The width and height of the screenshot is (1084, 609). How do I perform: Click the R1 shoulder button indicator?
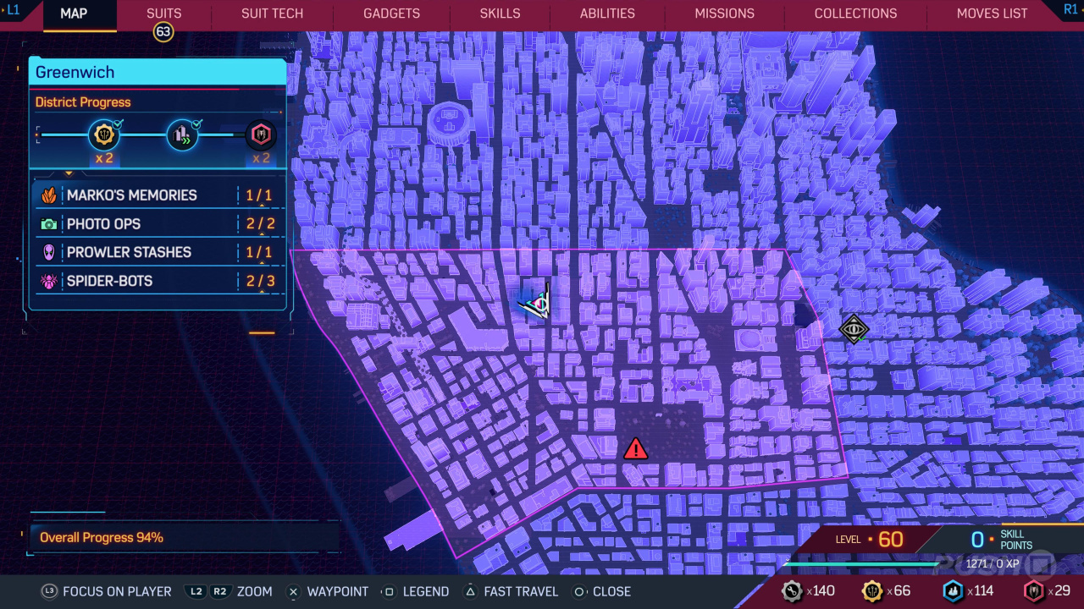(x=1071, y=9)
